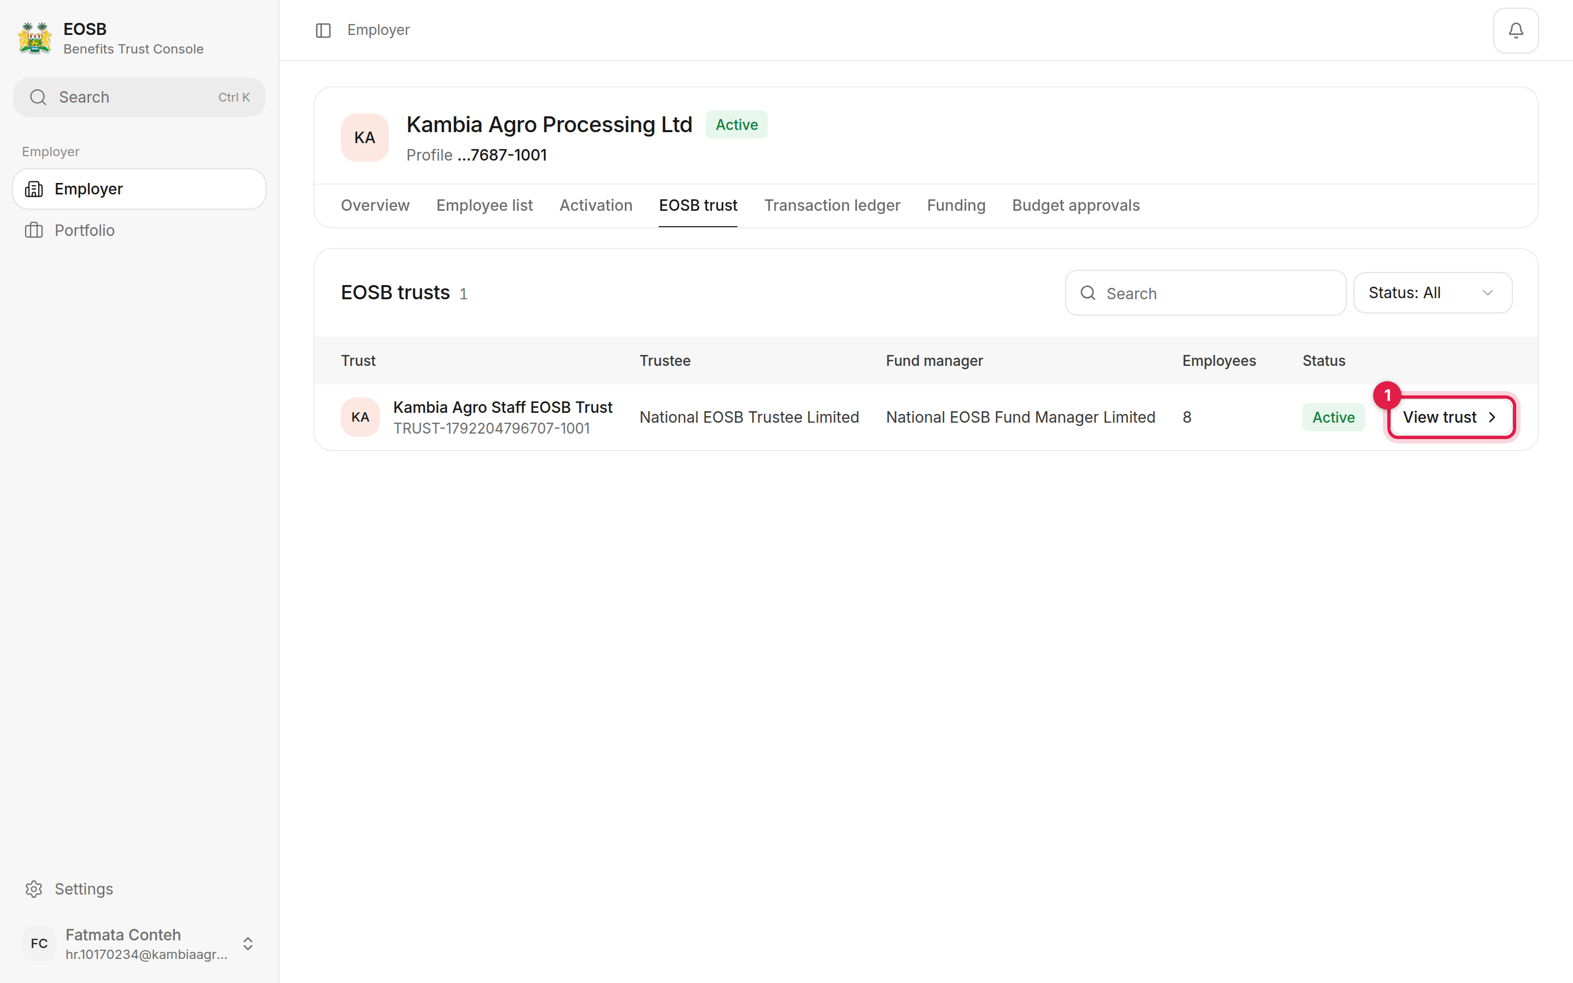Click the FC user avatar

(x=39, y=943)
